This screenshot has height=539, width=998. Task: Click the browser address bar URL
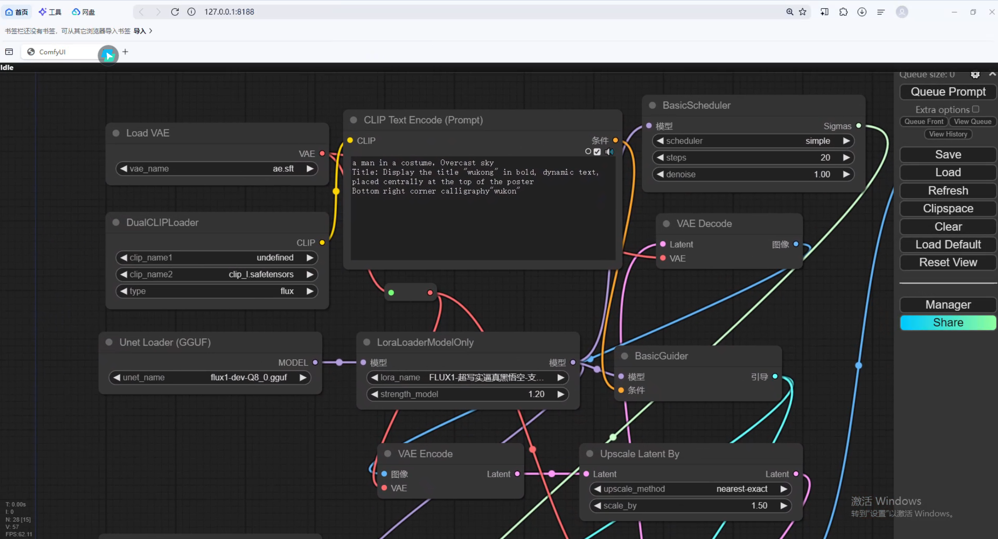(229, 12)
